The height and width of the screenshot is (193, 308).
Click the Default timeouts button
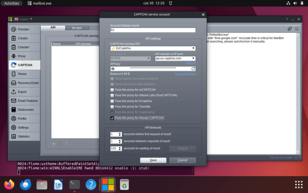[183, 149]
